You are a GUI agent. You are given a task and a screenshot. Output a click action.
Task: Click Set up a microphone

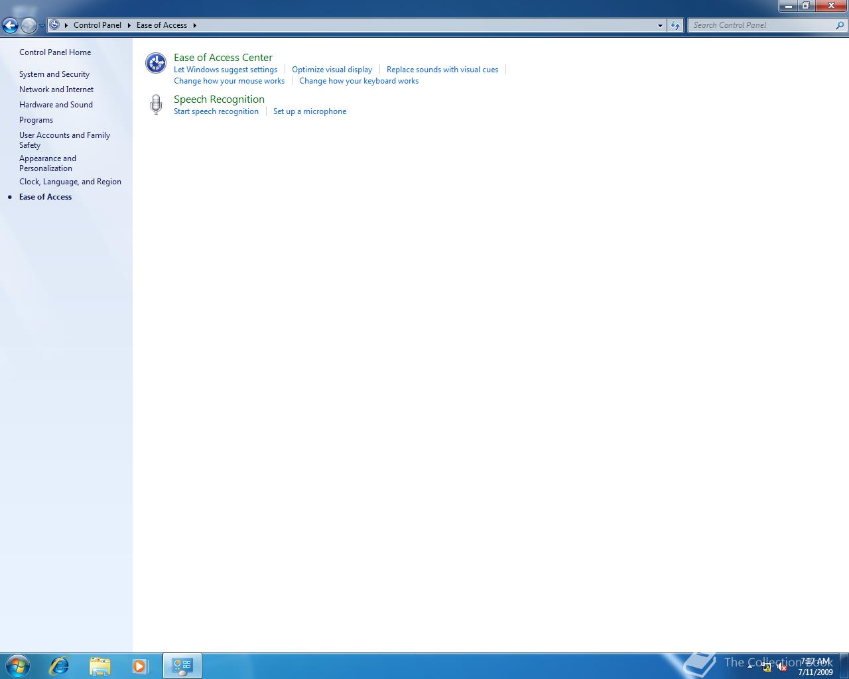[310, 111]
